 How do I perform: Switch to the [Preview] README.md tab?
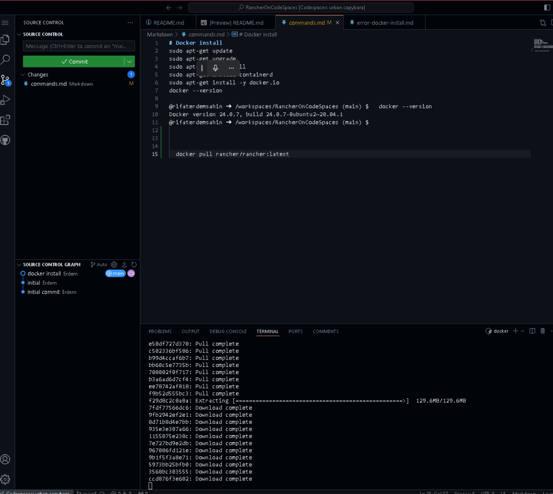(235, 23)
